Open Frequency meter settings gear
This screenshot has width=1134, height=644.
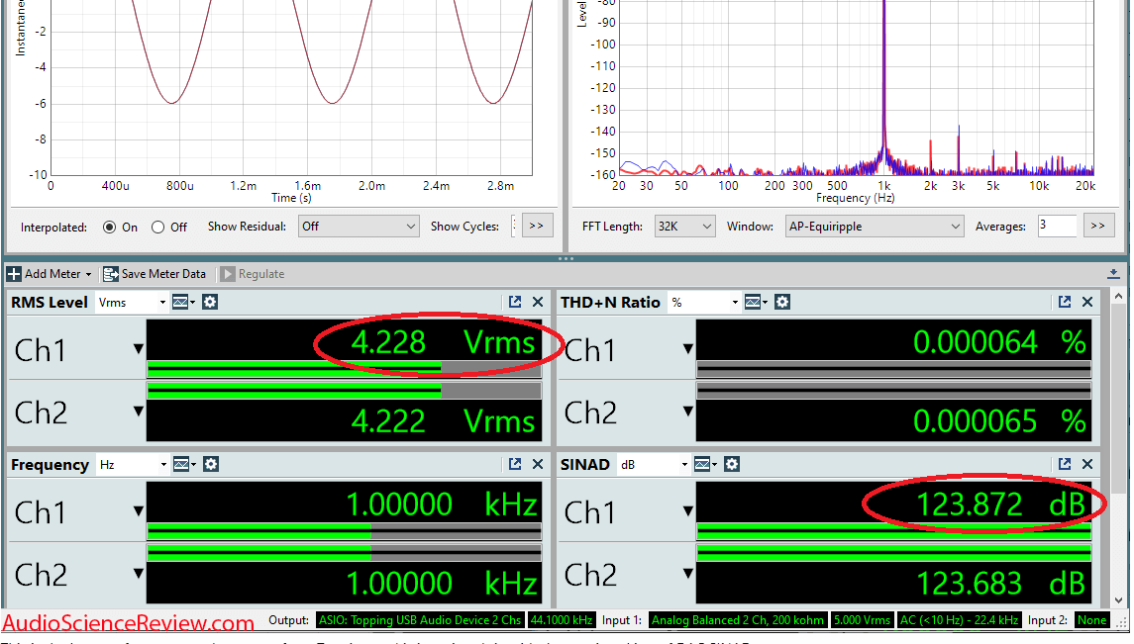pyautogui.click(x=210, y=464)
